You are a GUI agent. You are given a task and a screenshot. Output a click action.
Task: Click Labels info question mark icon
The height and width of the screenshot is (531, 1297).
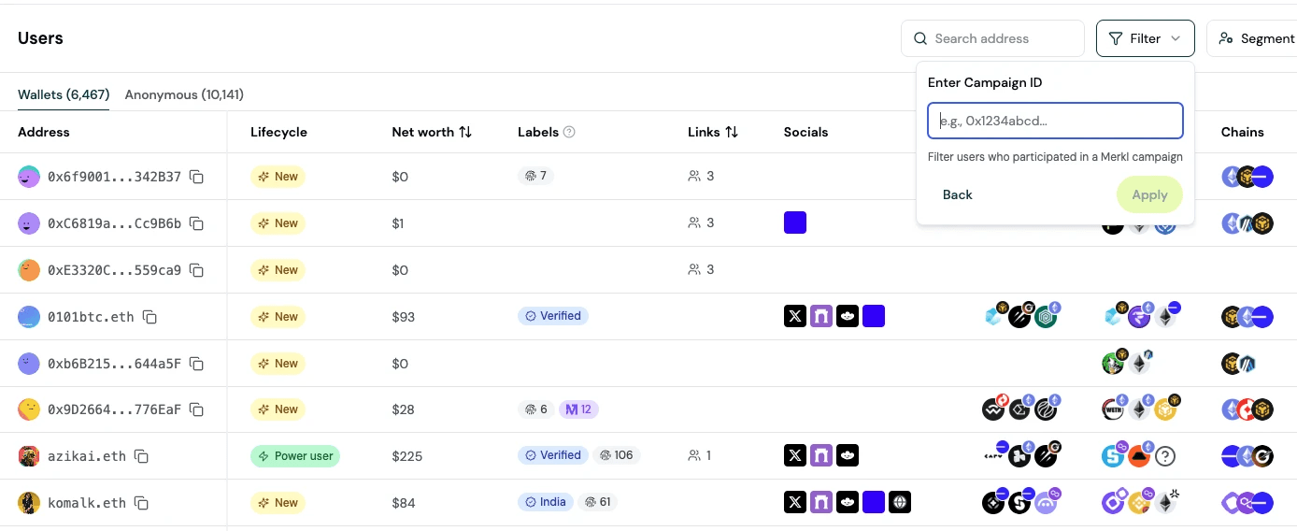coord(569,132)
